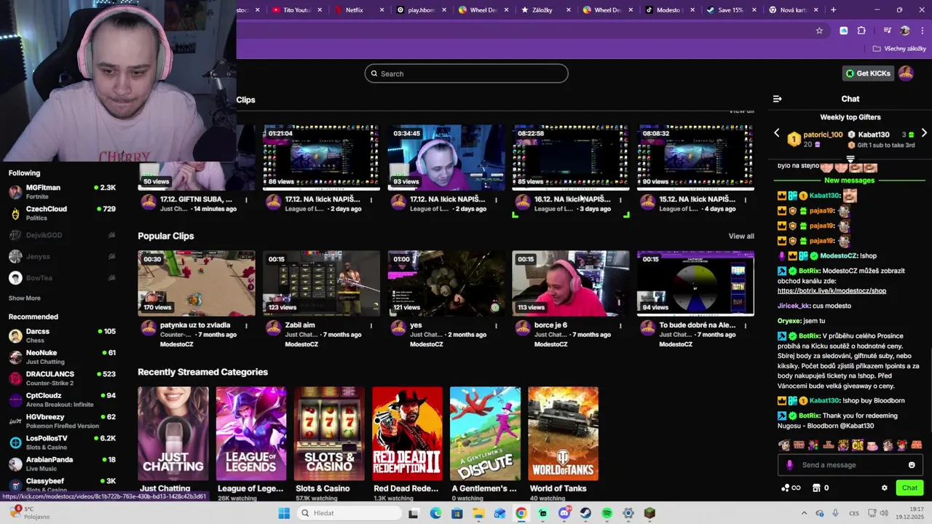Open options menu for '17.12. GIFTNI SUBA' video
This screenshot has width=932, height=524.
click(x=246, y=200)
